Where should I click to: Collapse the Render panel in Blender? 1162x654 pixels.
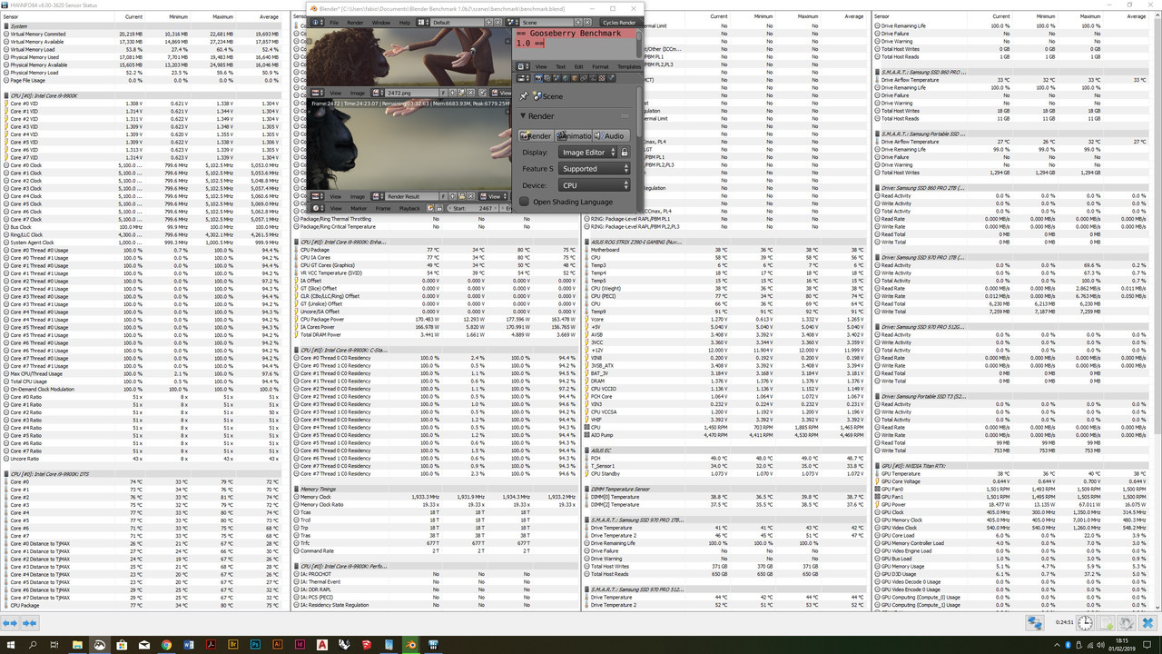523,116
